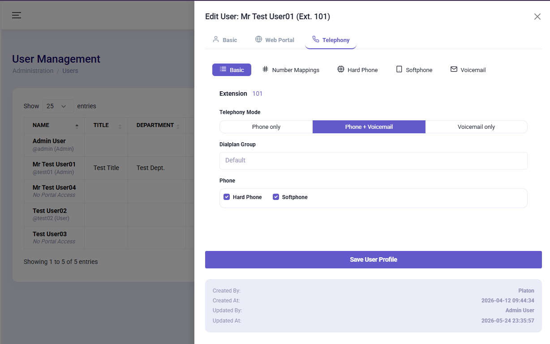This screenshot has height=344, width=550.
Task: Uncheck the Softphone checkbox
Action: pos(276,197)
